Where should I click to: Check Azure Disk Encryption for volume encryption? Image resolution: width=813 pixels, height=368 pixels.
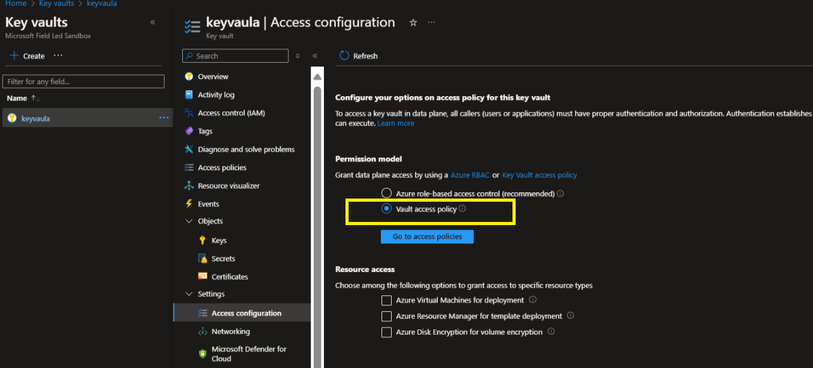[x=387, y=332]
